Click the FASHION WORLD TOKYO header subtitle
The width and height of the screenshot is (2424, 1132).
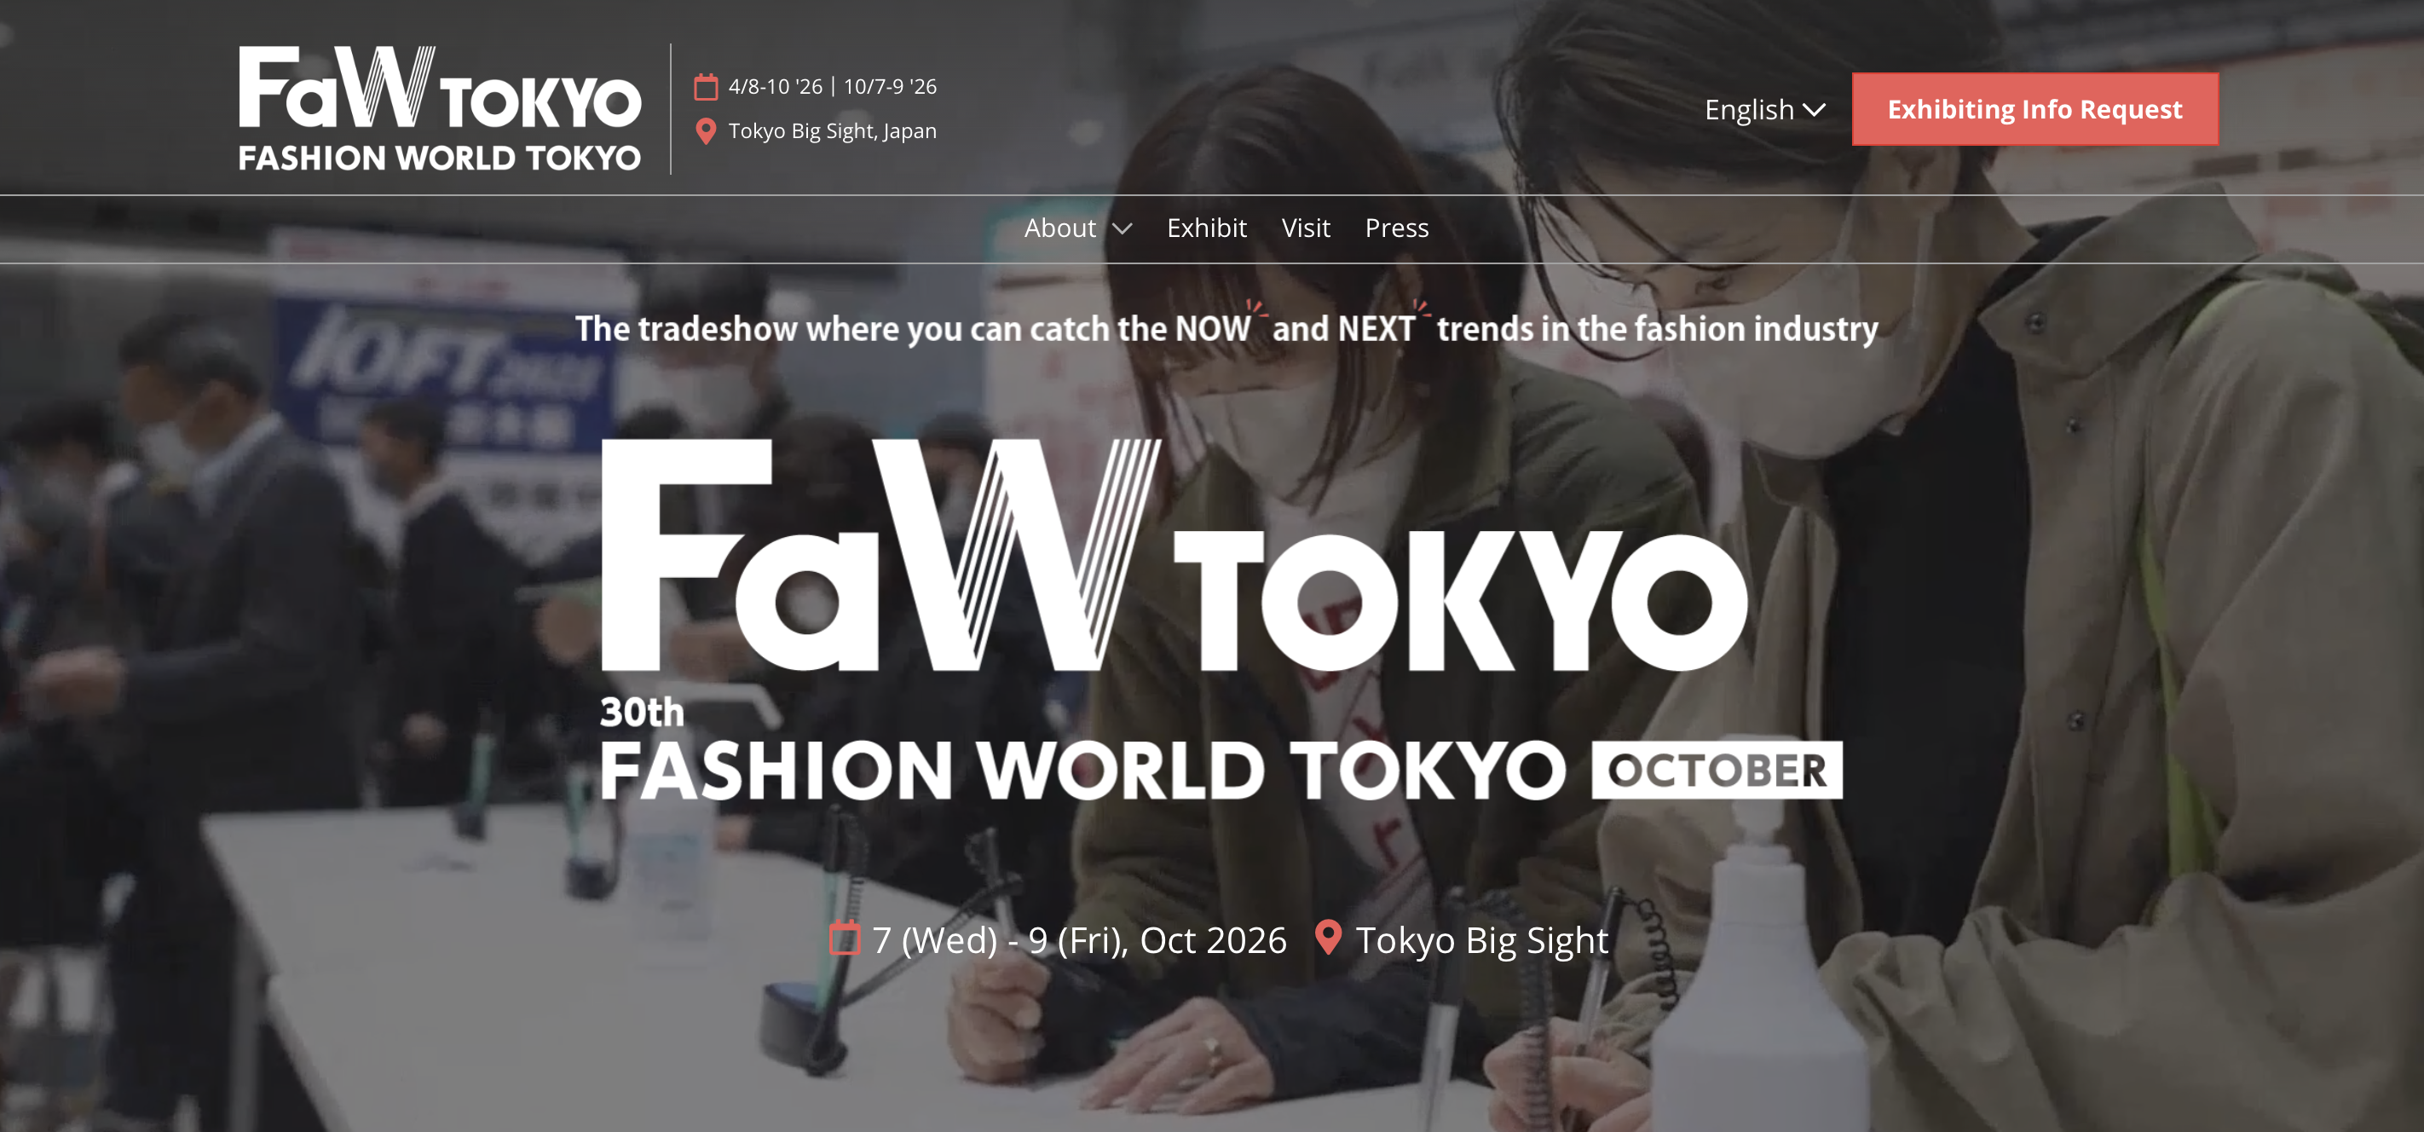[440, 157]
